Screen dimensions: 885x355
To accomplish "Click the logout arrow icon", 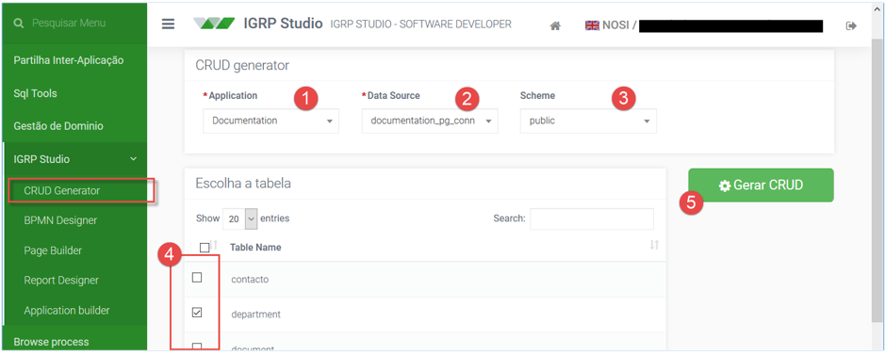I will click(851, 25).
